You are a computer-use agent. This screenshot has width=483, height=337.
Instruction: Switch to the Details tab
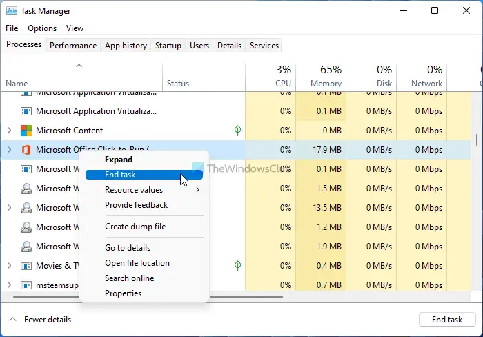point(229,46)
